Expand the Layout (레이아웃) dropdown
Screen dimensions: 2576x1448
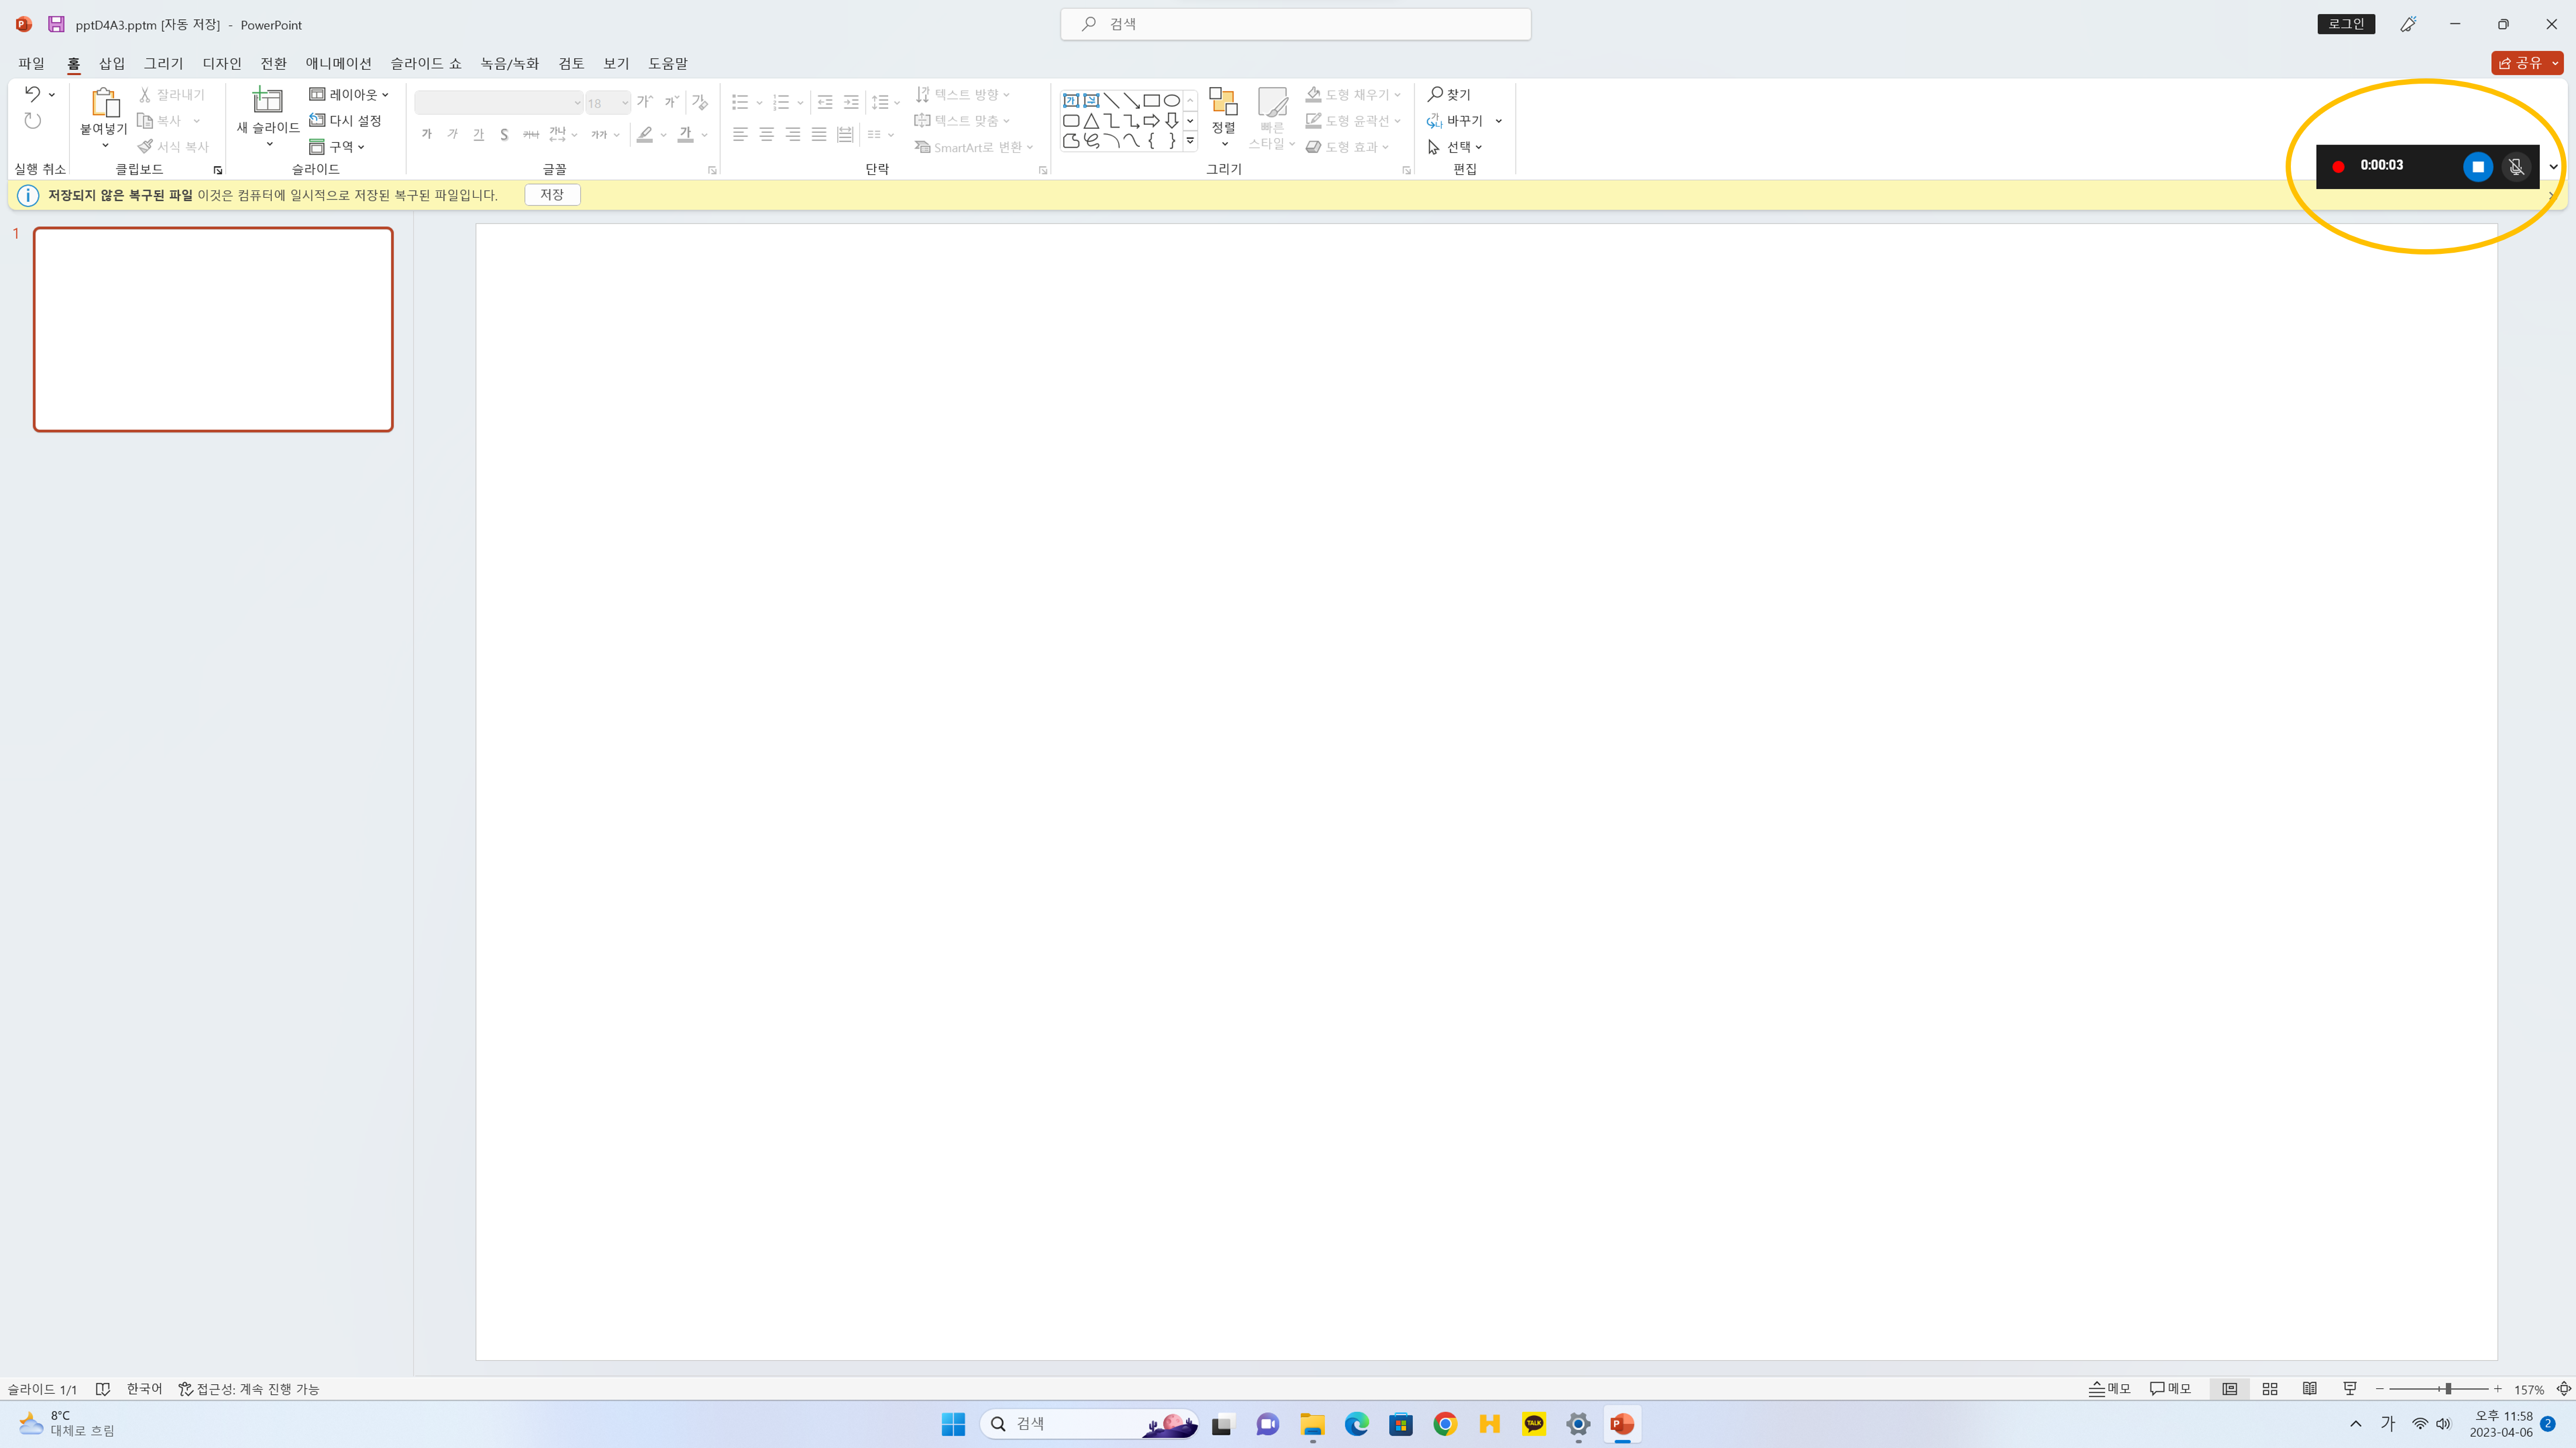pos(349,94)
